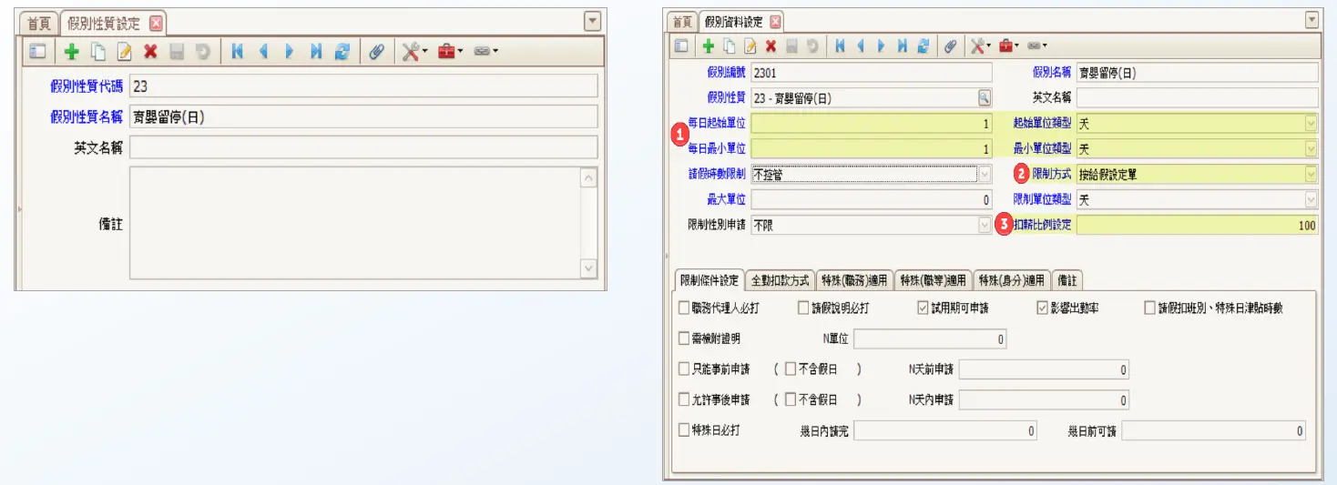
Task: Expand 限制方式 dropdown
Action: point(1311,174)
